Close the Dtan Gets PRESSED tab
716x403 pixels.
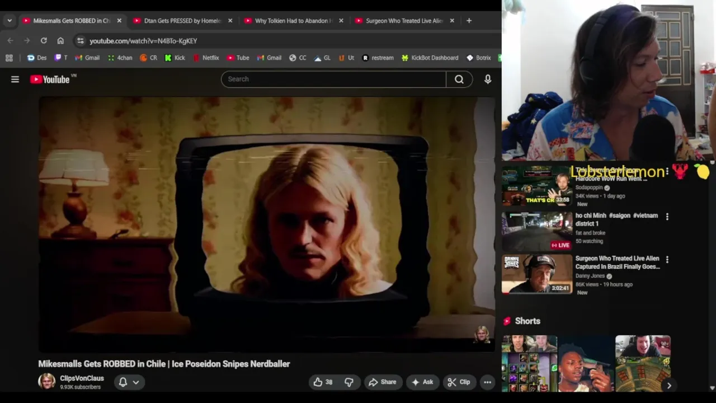click(x=230, y=21)
